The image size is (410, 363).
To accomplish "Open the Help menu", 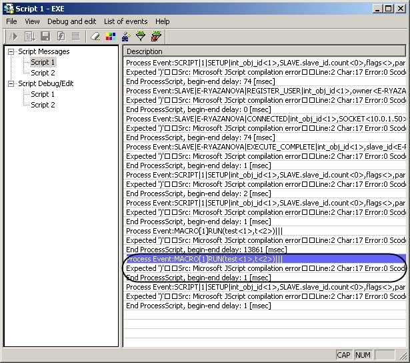I will tap(163, 21).
